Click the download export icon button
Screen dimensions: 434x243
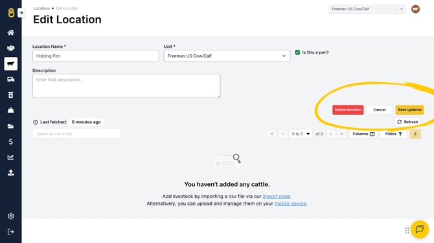(415, 134)
